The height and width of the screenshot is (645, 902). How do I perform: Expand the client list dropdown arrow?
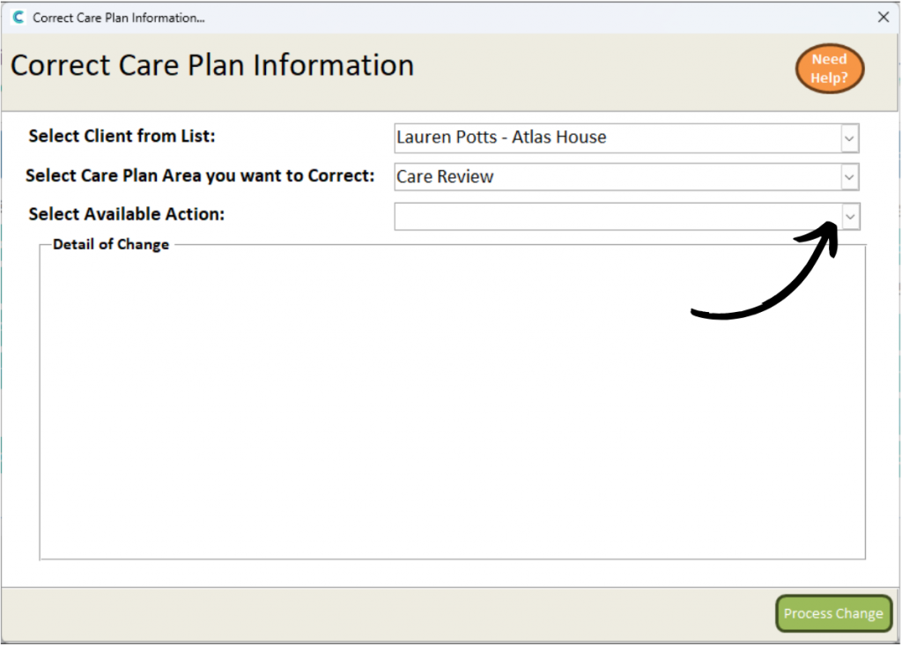[849, 138]
